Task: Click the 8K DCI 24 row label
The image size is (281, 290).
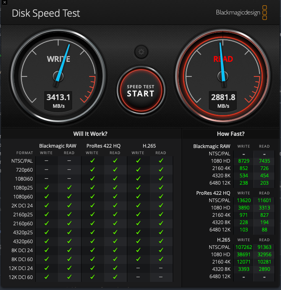Action: [x=22, y=251]
